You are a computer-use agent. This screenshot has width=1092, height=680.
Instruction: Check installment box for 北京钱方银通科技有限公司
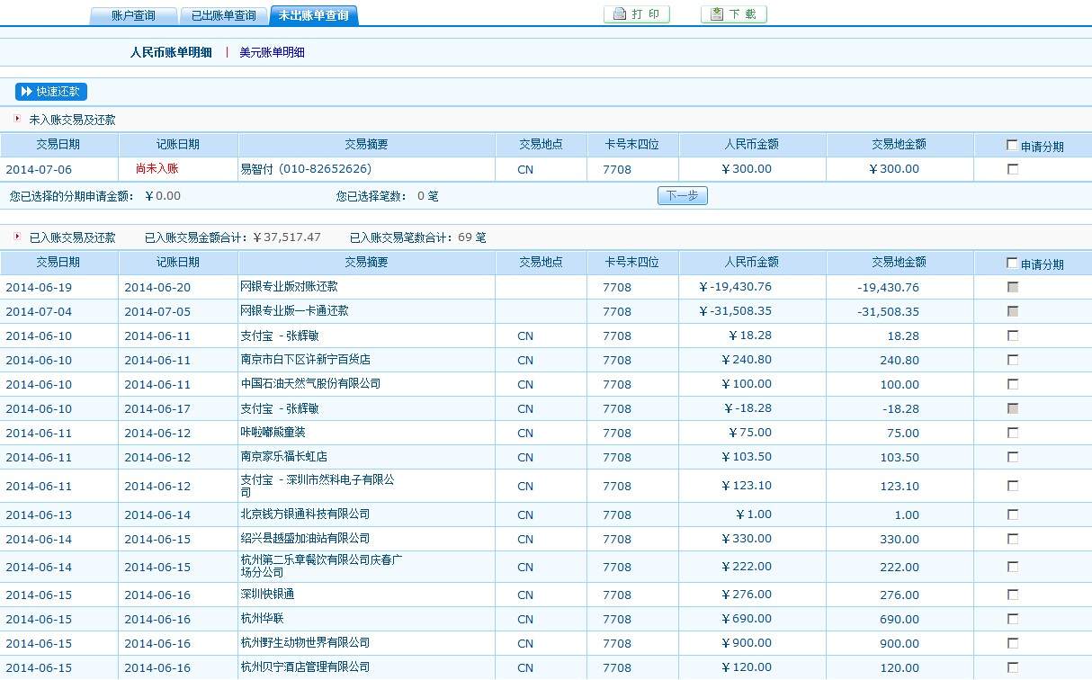click(x=1013, y=514)
